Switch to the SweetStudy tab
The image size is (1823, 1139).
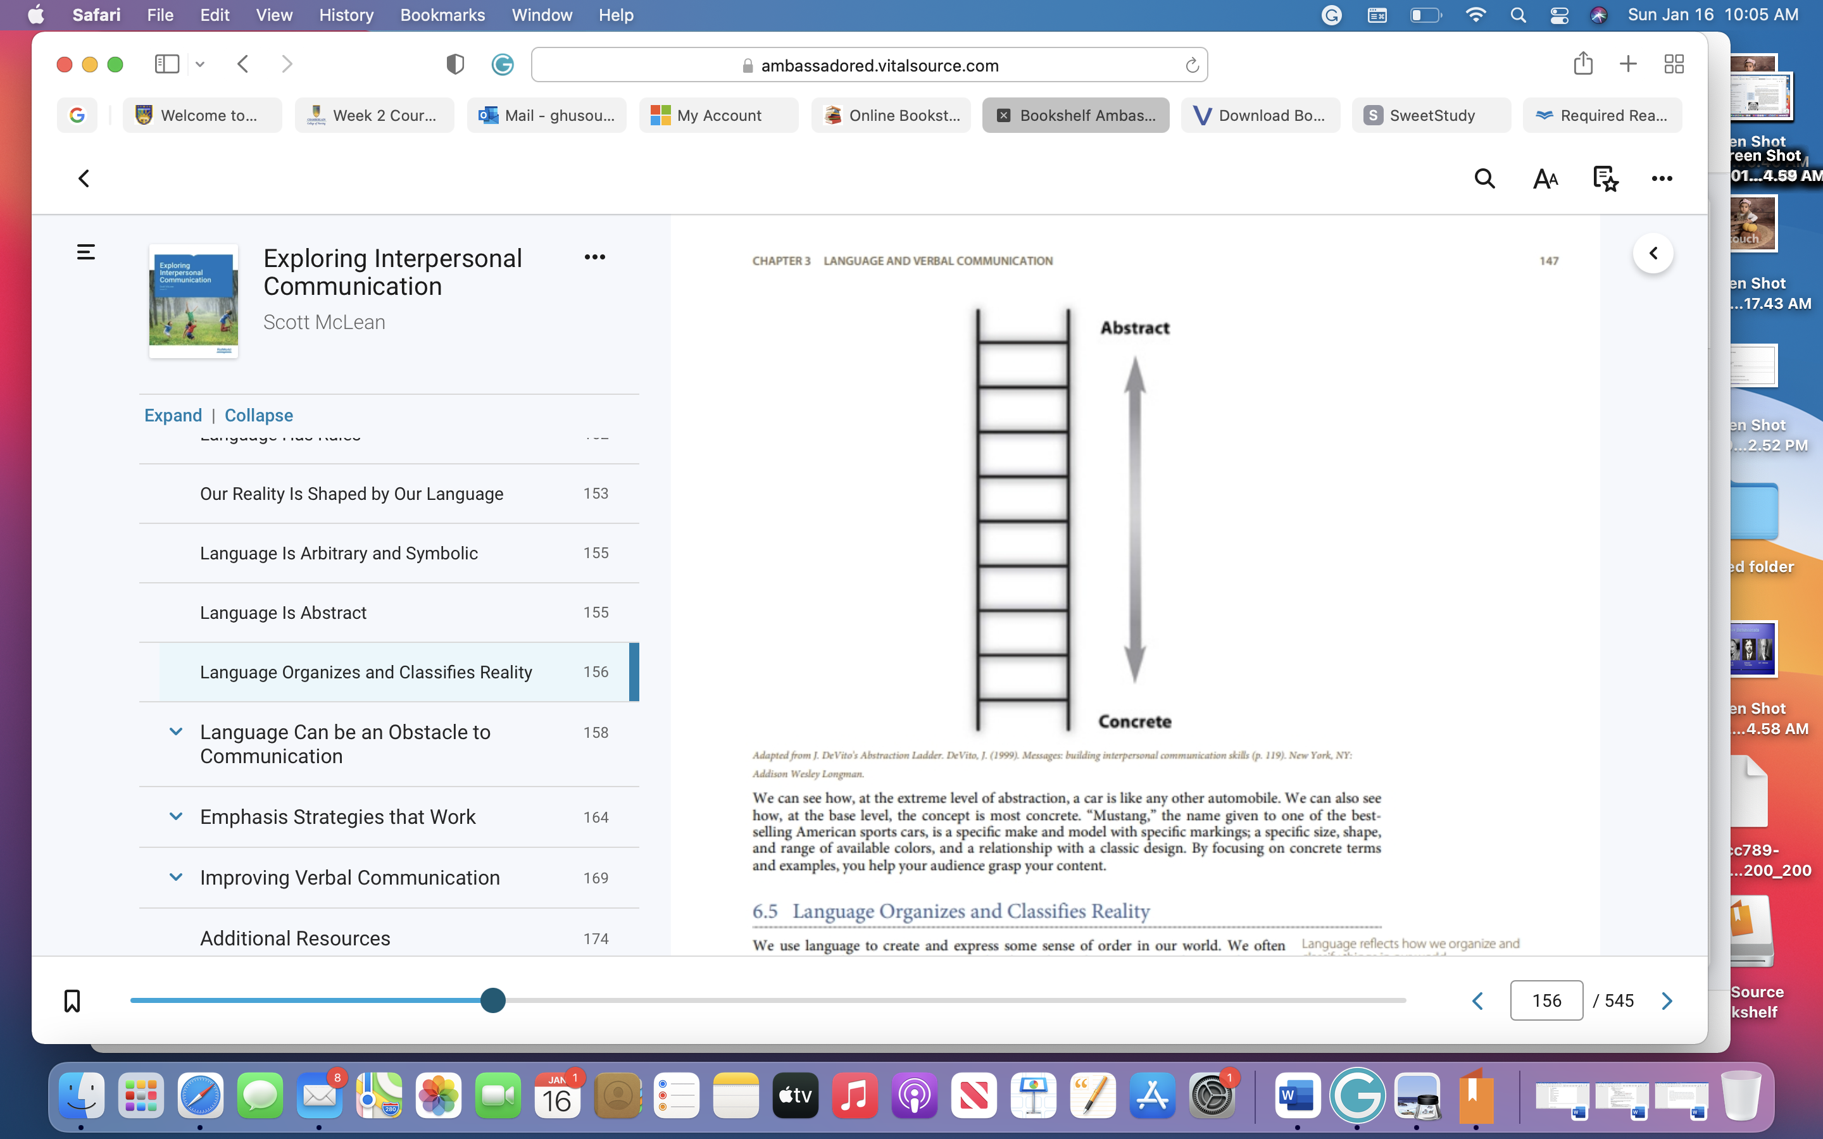[x=1431, y=115]
